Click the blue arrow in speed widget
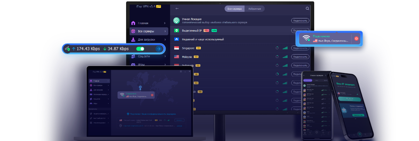The width and height of the screenshot is (419, 141). coord(159,49)
